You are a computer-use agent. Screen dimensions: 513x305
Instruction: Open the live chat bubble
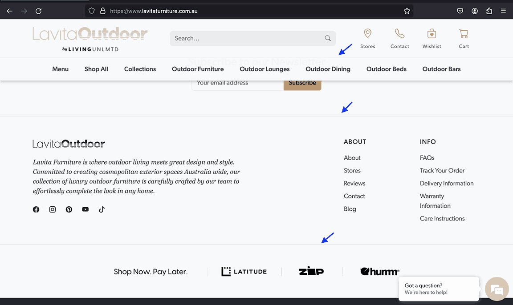tap(497, 289)
